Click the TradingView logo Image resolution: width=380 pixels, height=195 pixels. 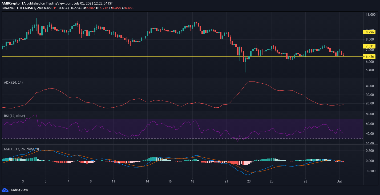15,190
